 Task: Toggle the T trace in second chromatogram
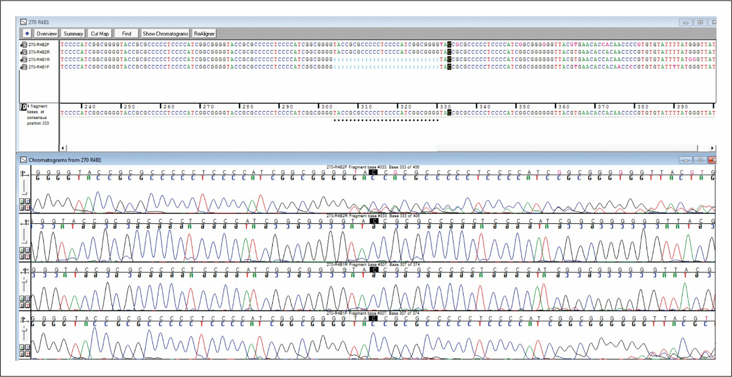click(27, 256)
